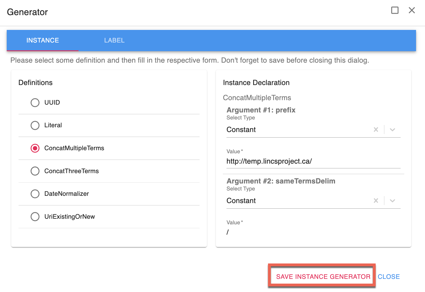This screenshot has width=425, height=292.
Task: Choose the ConcatMultipleTerms radio button
Action: [x=35, y=148]
